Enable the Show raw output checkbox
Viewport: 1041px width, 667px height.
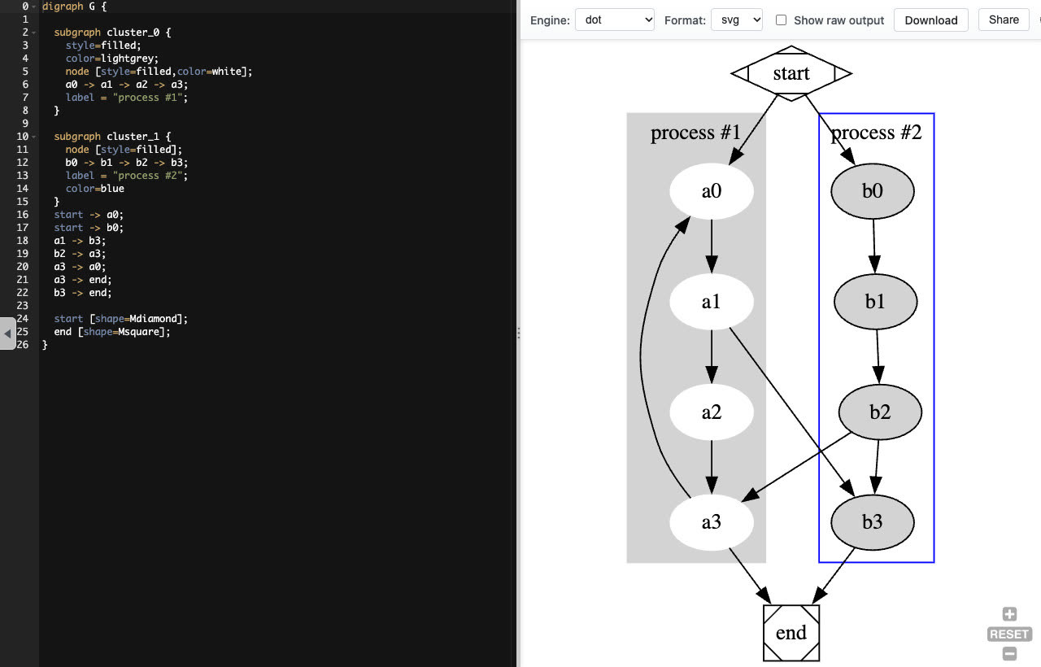pos(781,20)
